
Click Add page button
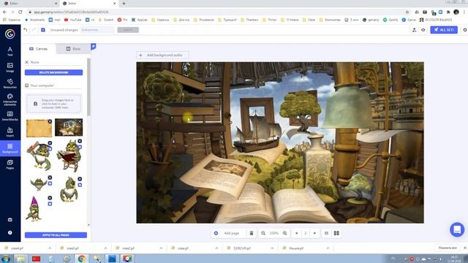coord(227,233)
